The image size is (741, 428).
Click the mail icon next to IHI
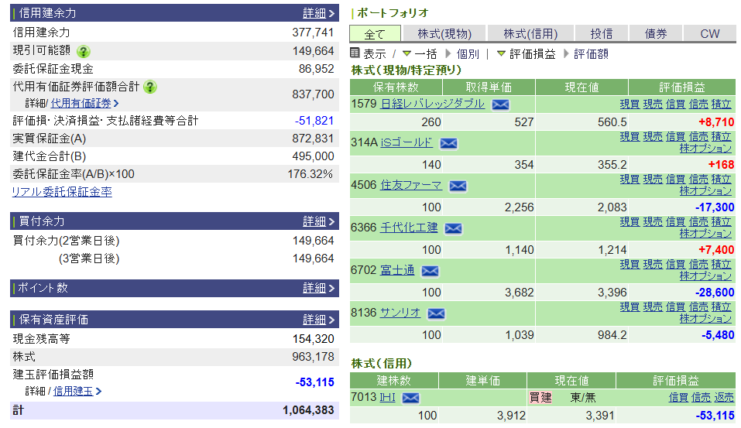pyautogui.click(x=410, y=398)
